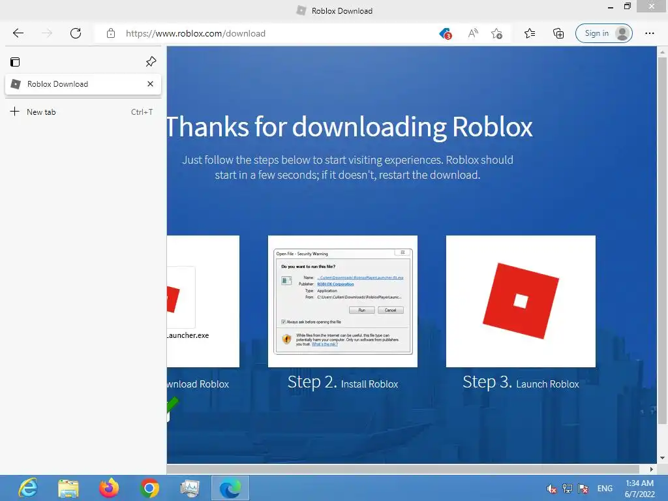This screenshot has width=668, height=501.
Task: Click the vertical scrollbar down arrow
Action: pos(662,458)
